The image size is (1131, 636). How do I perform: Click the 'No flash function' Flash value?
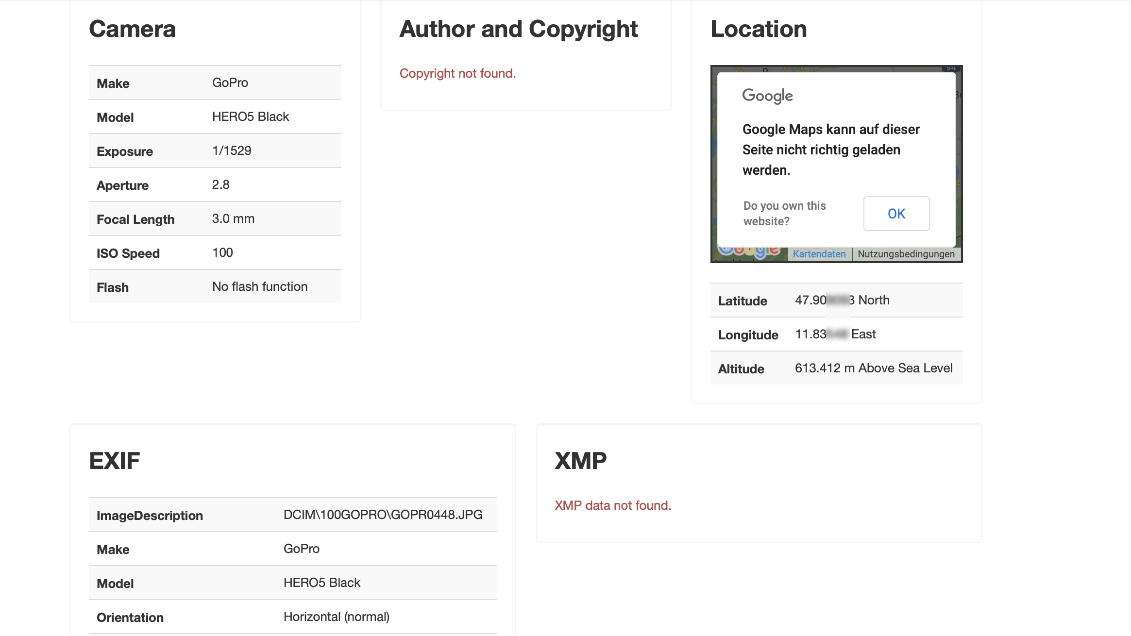point(260,286)
